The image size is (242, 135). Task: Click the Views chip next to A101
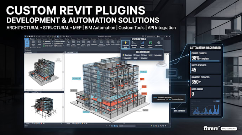[x=144, y=55]
